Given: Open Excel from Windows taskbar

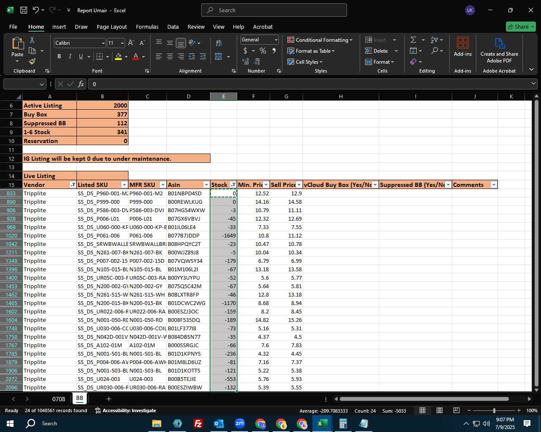Looking at the screenshot, I should click(x=322, y=423).
